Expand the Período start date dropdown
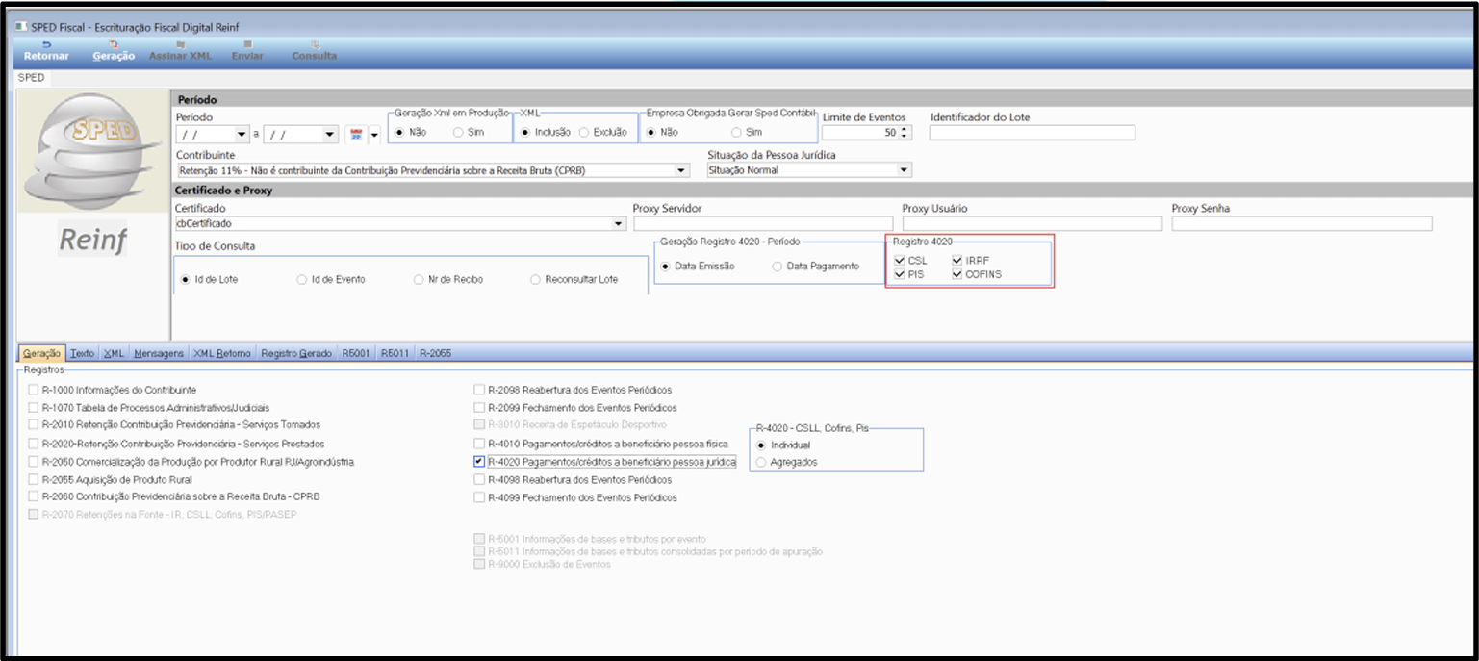The height and width of the screenshot is (661, 1479). coord(242,135)
